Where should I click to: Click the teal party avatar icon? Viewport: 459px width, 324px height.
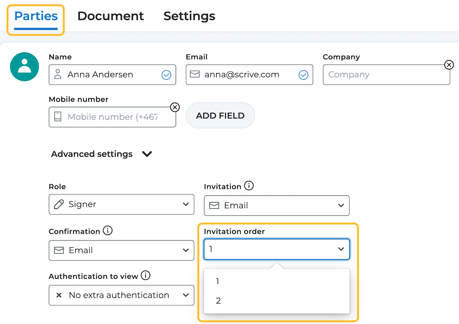point(24,67)
